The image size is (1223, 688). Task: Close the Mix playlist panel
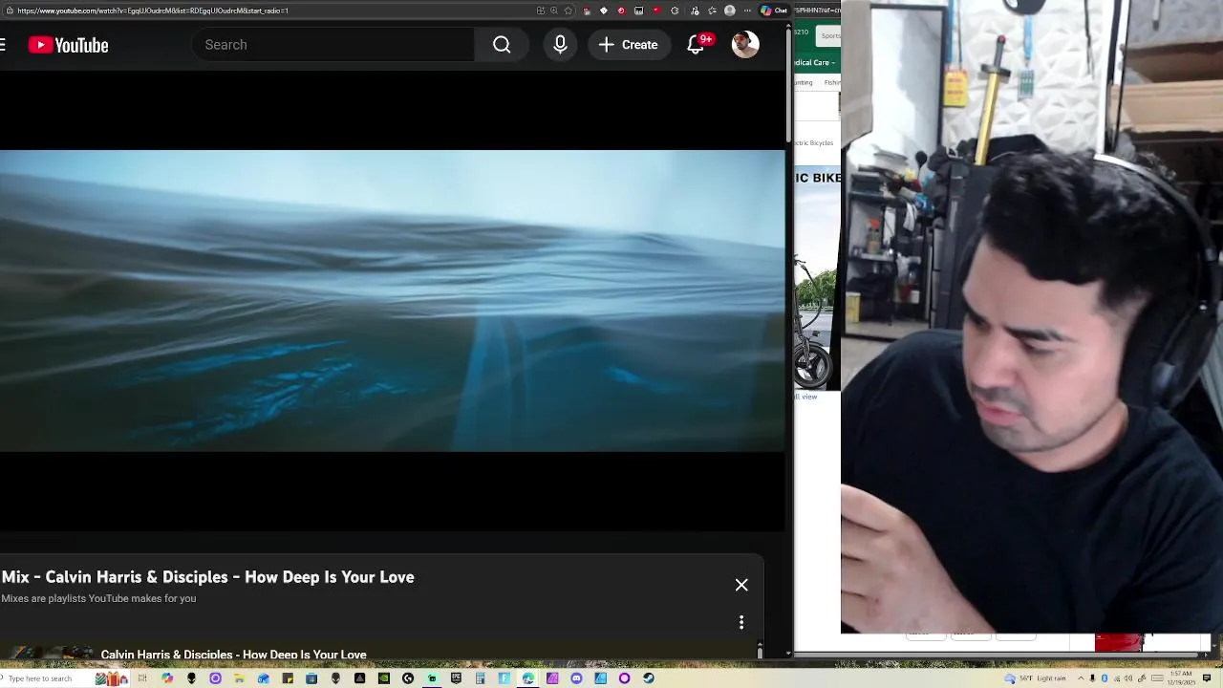741,585
